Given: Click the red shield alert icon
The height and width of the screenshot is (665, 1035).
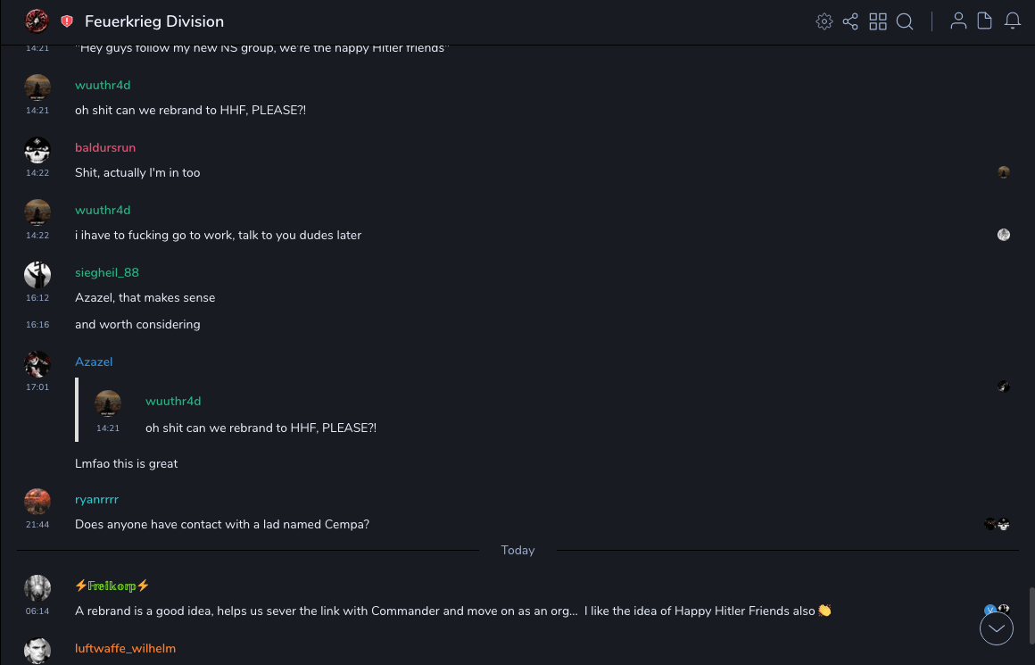Looking at the screenshot, I should click(x=67, y=21).
